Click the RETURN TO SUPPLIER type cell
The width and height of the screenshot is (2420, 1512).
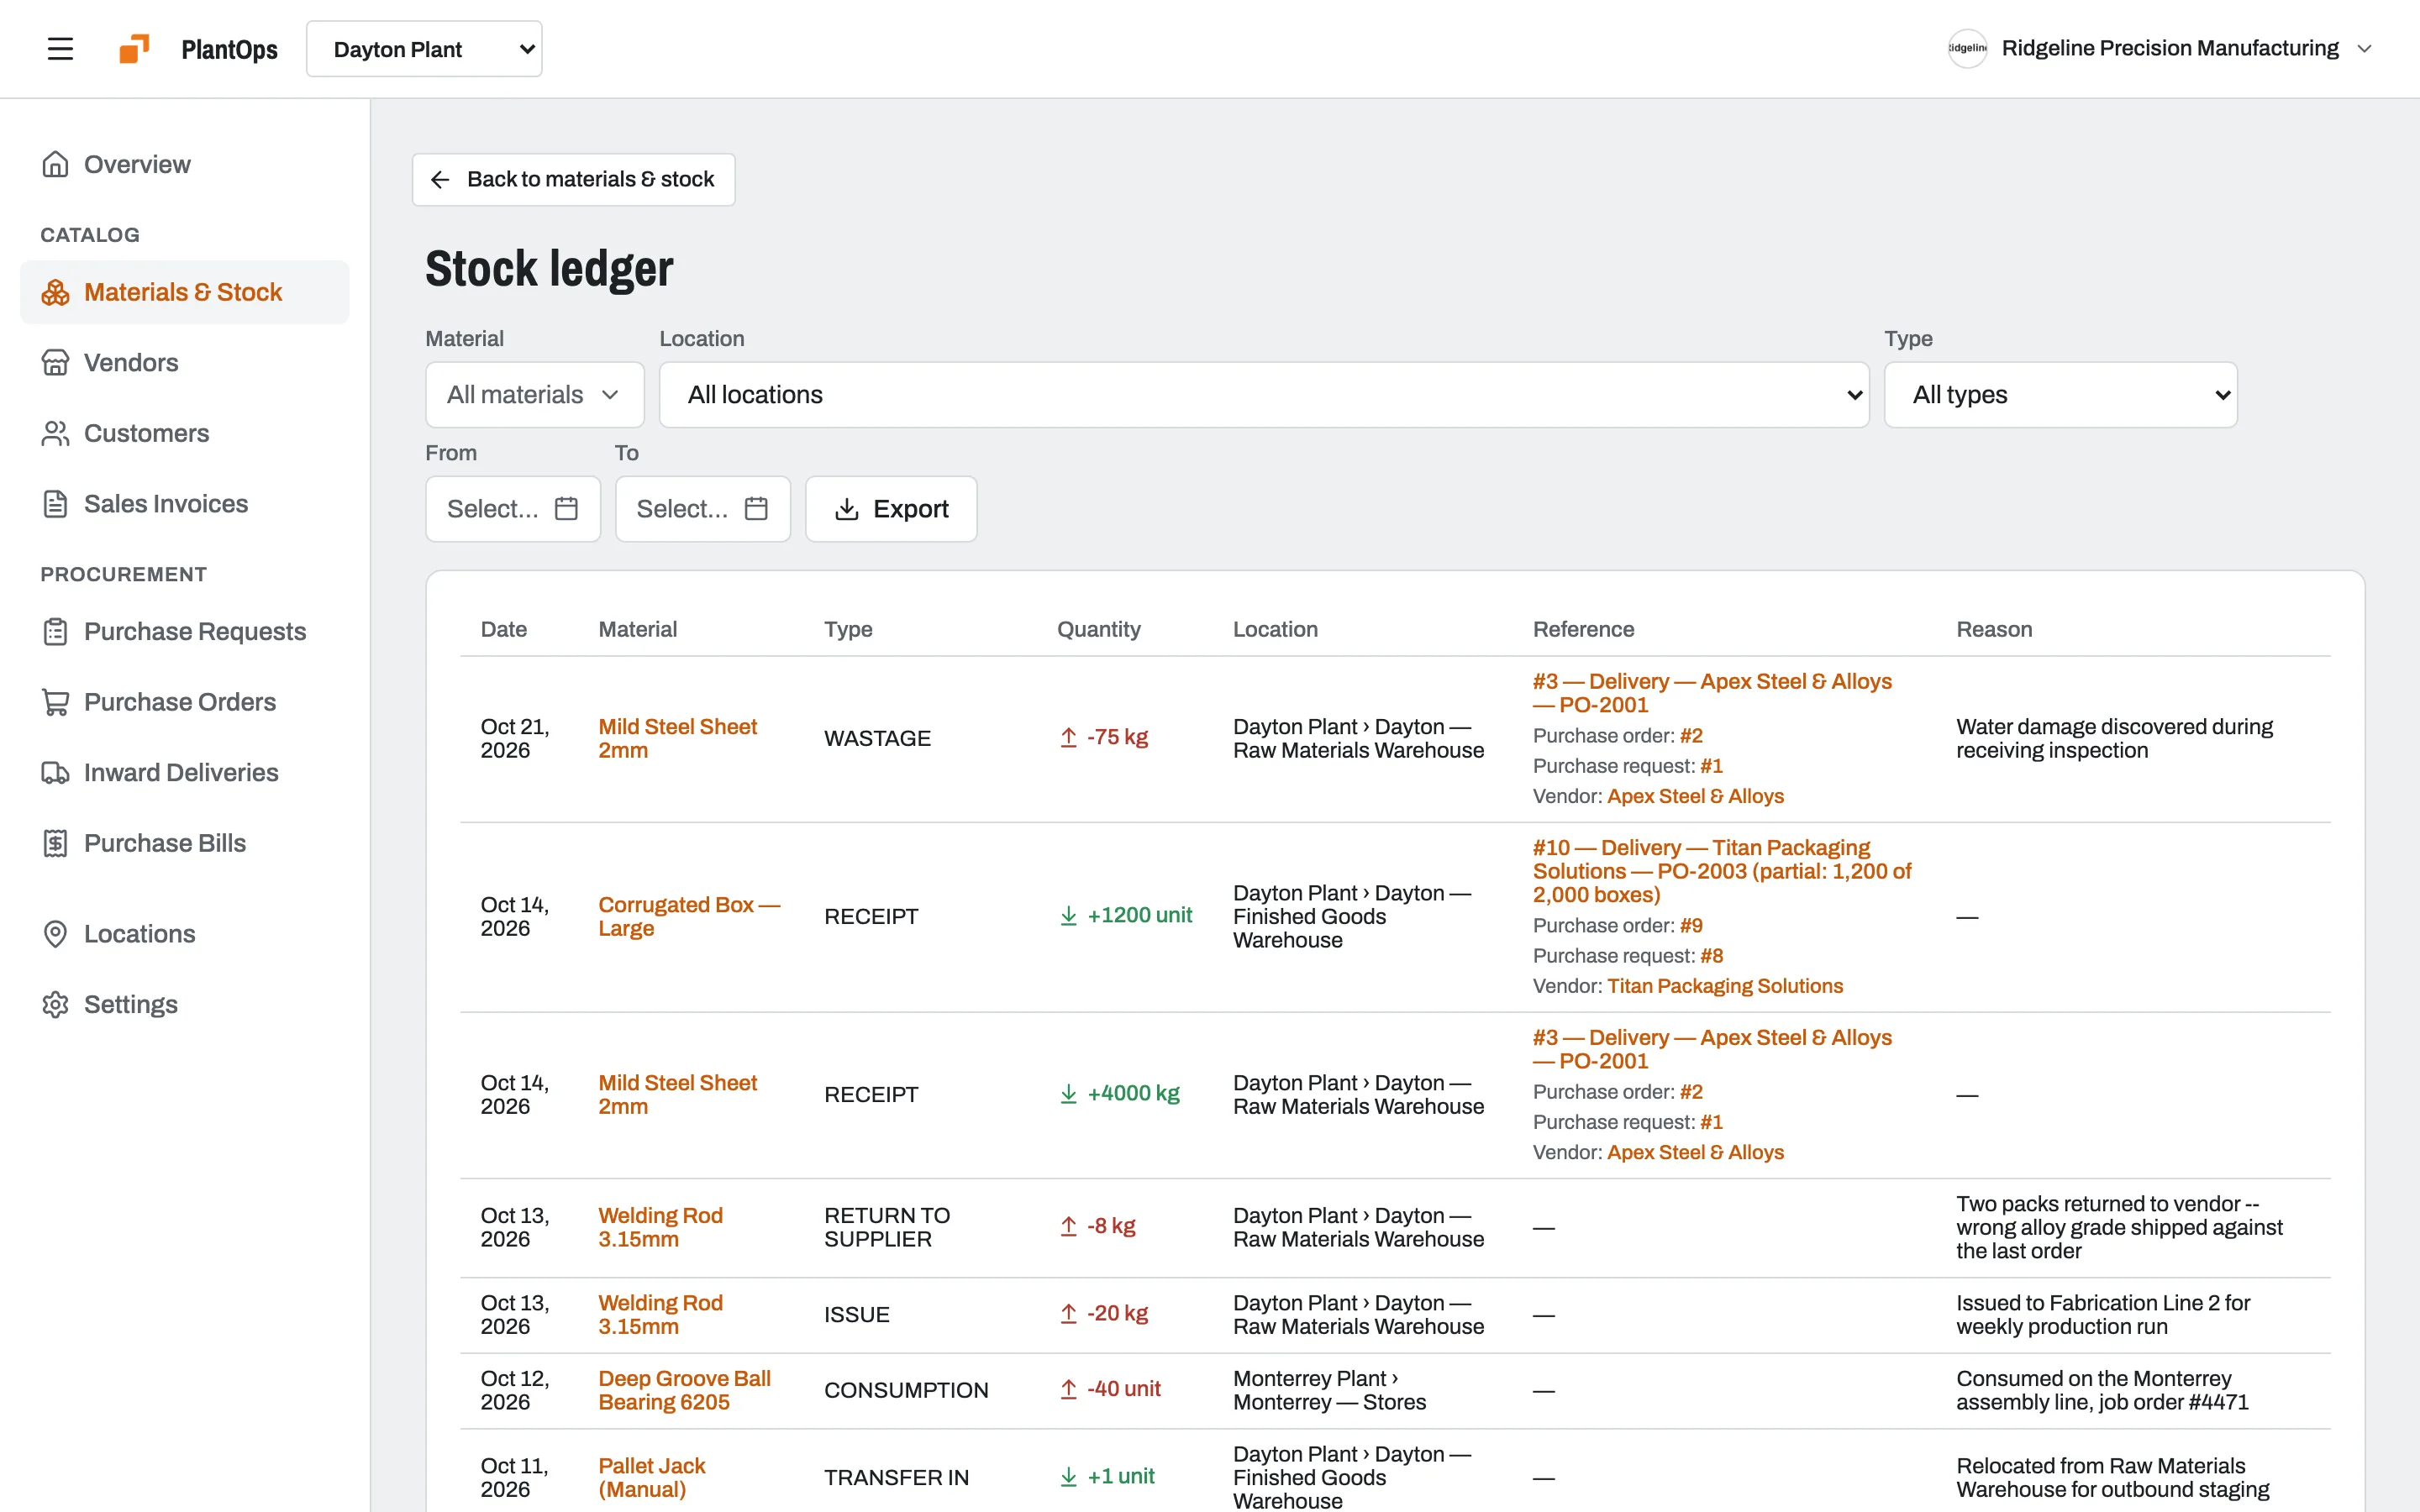tap(886, 1227)
